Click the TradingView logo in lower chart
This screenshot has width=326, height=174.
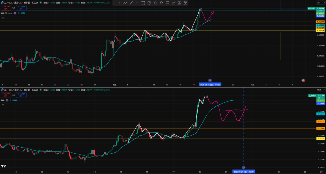click(3, 166)
